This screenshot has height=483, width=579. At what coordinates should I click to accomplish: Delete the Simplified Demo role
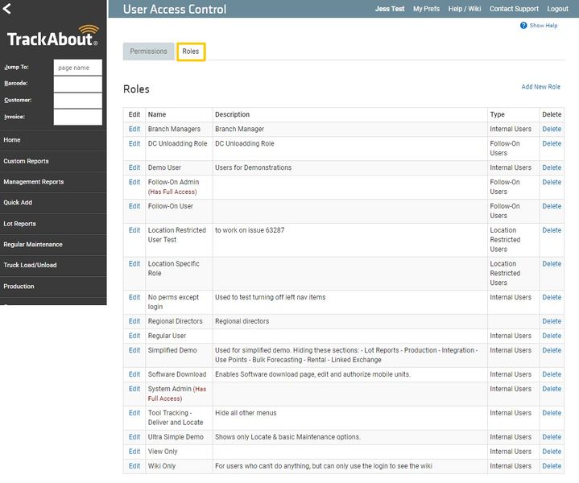coord(552,350)
